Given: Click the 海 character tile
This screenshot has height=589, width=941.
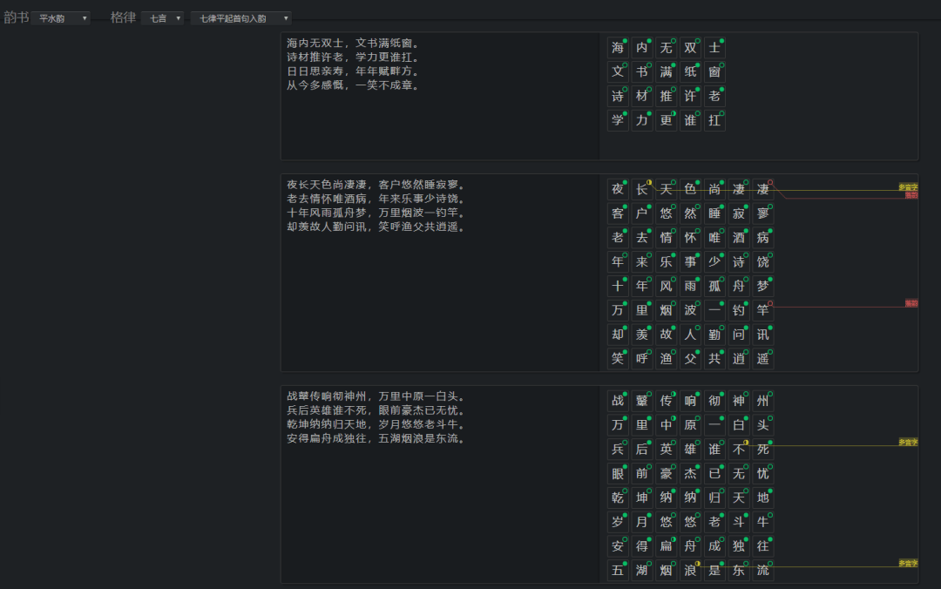Looking at the screenshot, I should pyautogui.click(x=618, y=47).
